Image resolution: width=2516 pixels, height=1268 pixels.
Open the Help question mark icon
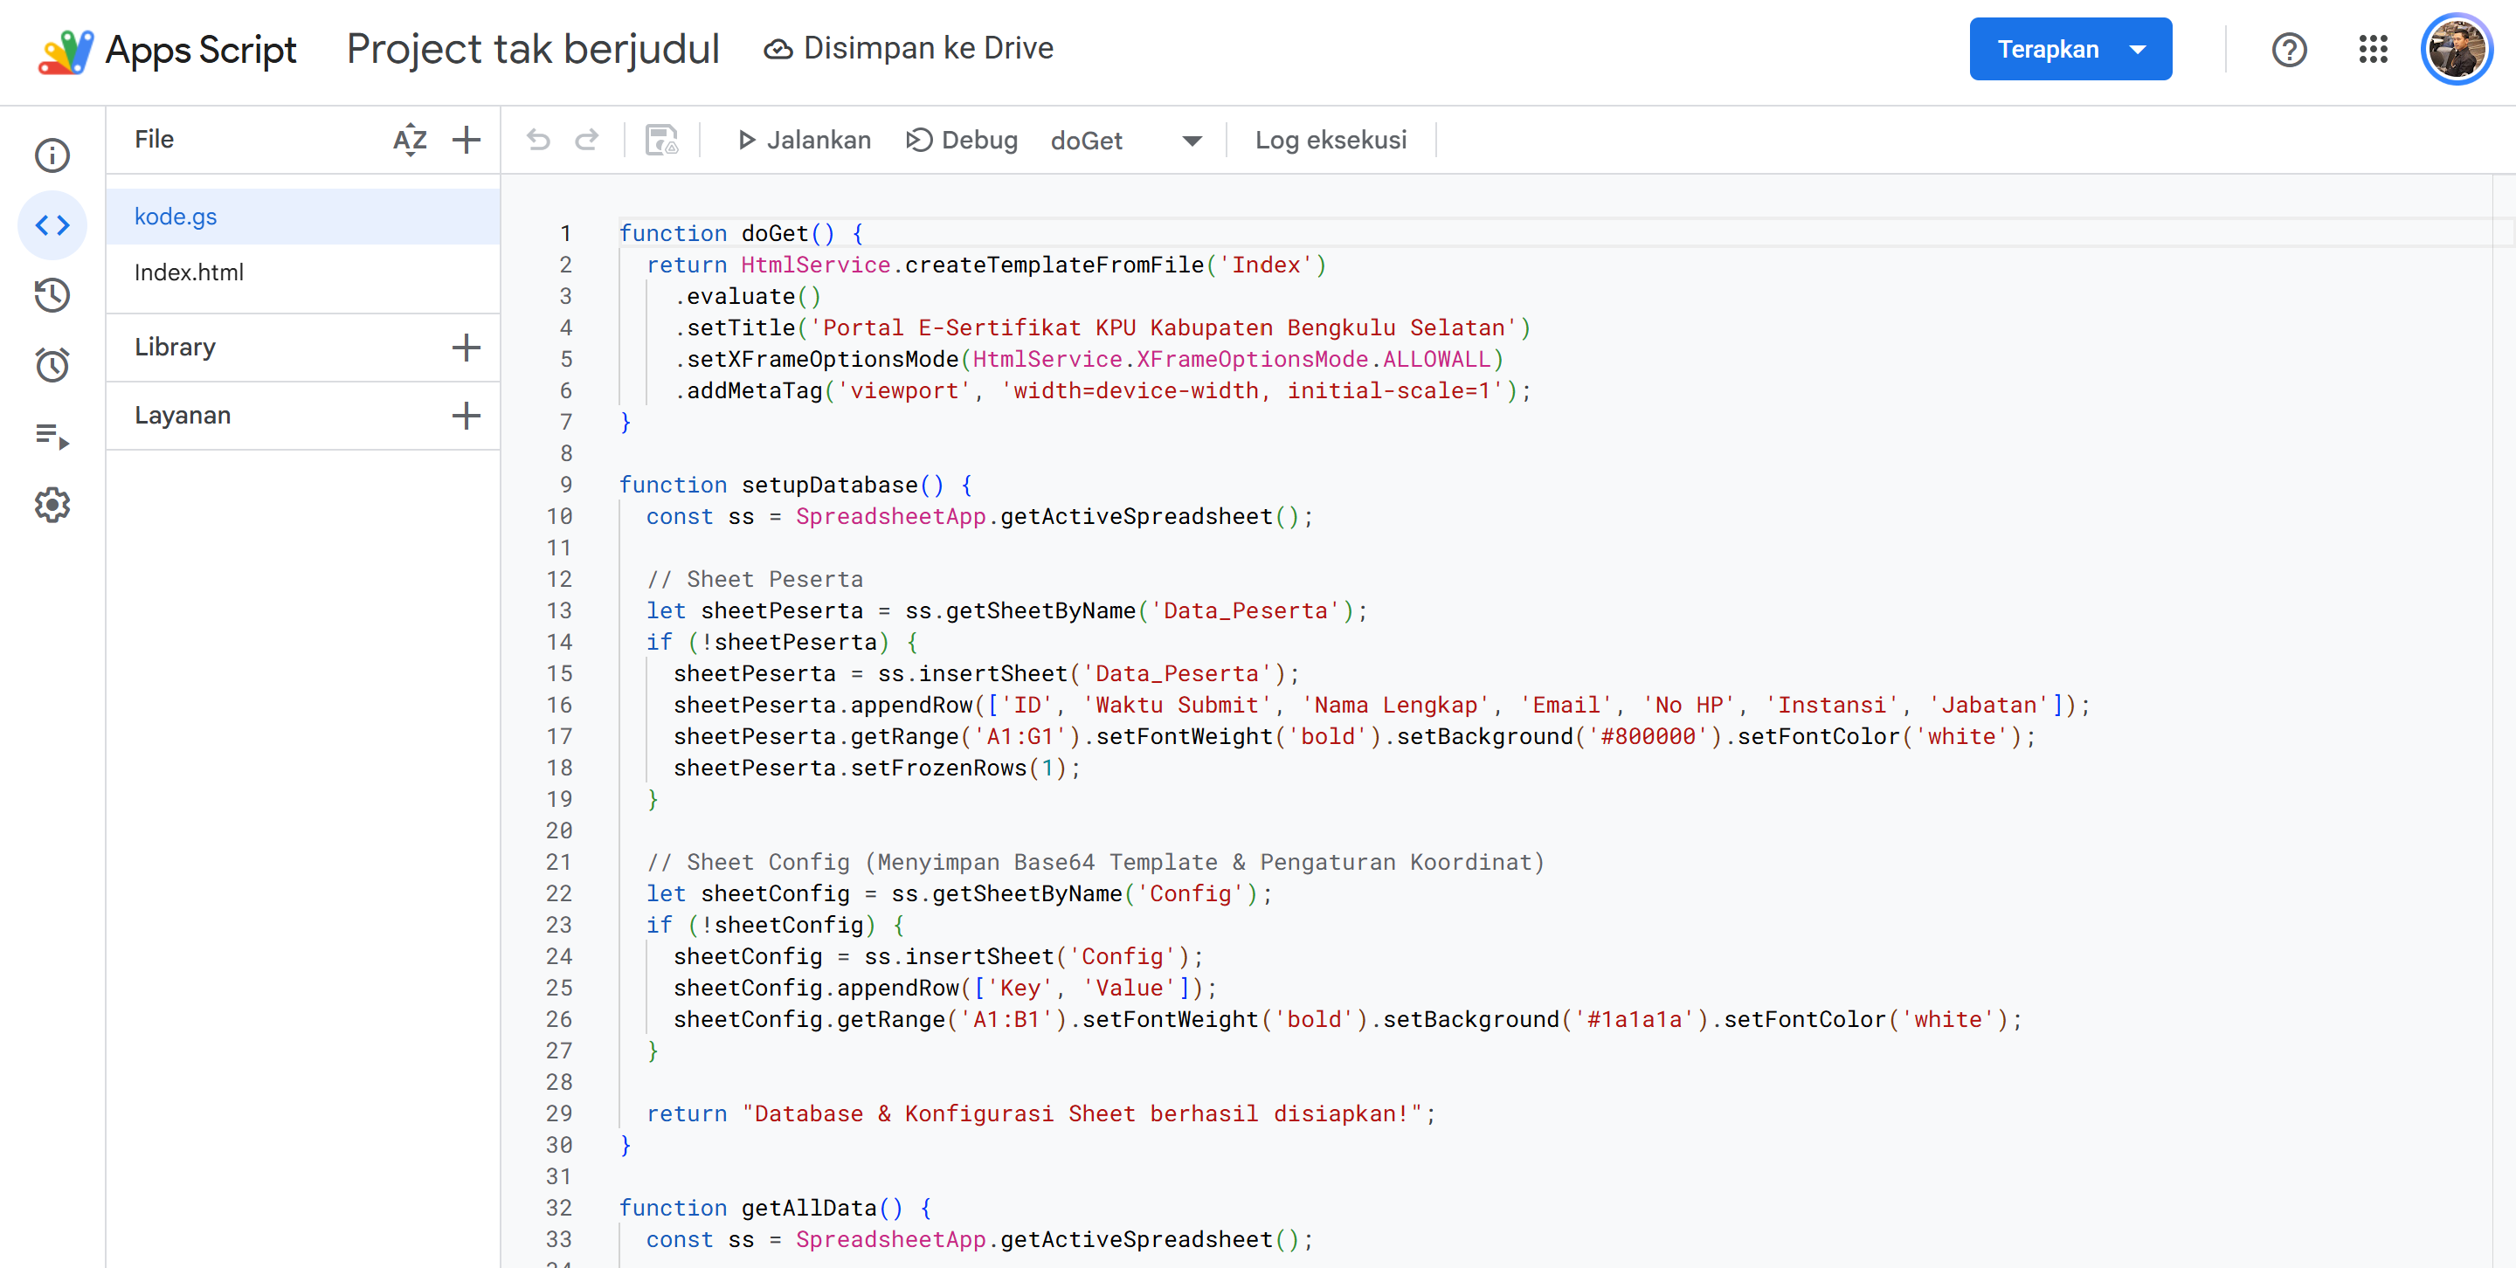[x=2290, y=49]
